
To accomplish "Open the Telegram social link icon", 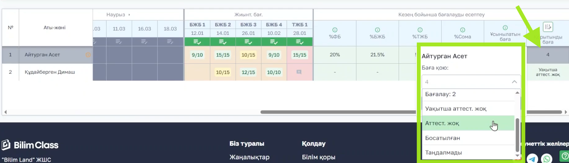I will [x=532, y=159].
